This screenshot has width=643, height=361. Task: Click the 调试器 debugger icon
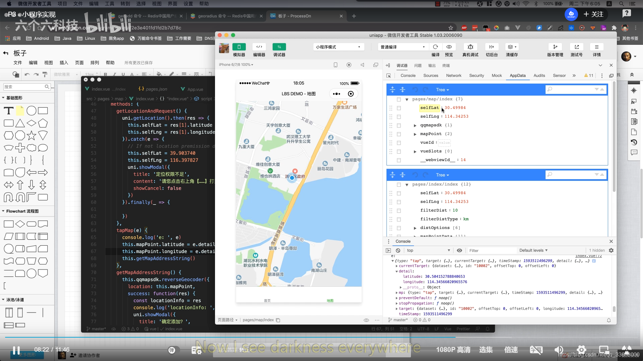279,47
